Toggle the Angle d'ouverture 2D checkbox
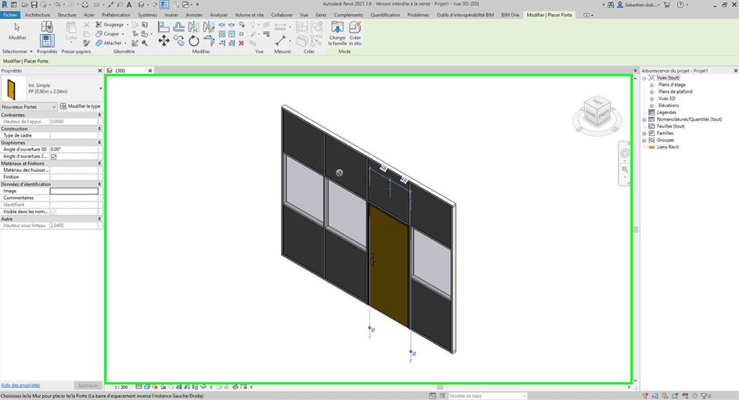This screenshot has height=400, width=739. 53,156
